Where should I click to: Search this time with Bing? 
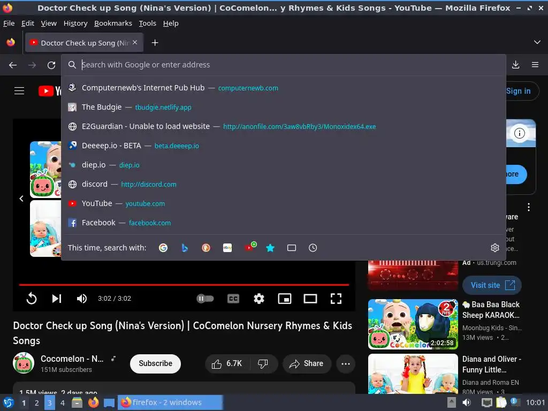(x=185, y=248)
